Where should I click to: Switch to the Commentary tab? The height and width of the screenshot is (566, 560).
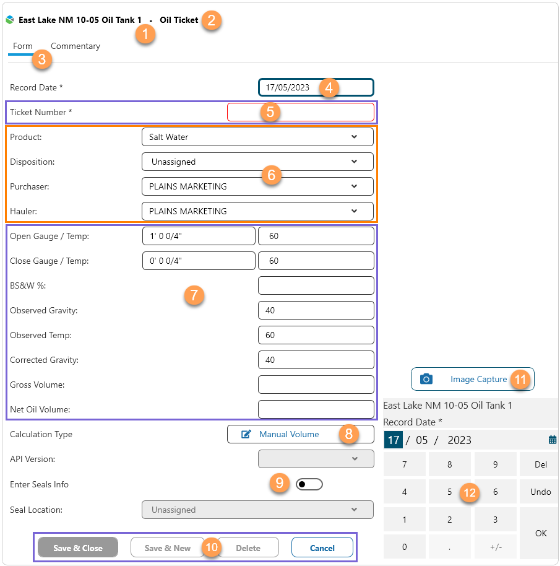click(75, 46)
